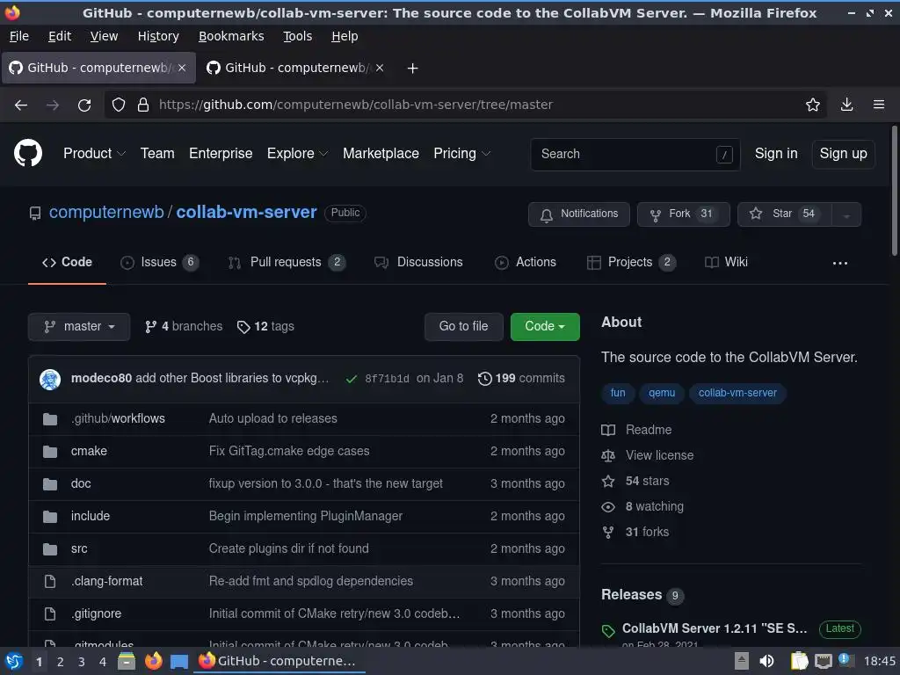Screen dimensions: 900x675
Task: View the 199 commits history link
Action: 521,379
